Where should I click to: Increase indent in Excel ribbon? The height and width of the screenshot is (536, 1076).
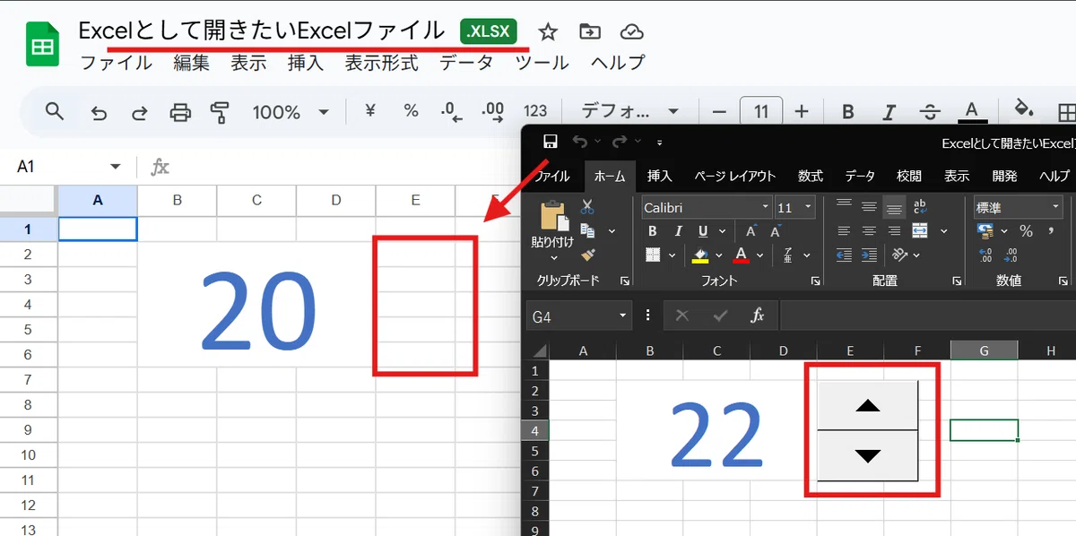coord(870,255)
